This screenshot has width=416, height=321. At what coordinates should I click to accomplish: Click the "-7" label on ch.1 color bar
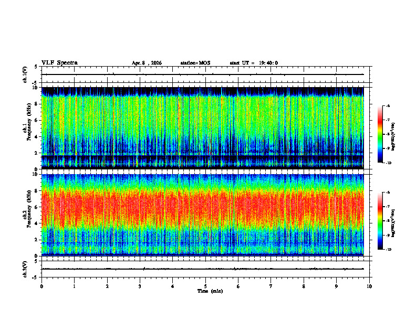pyautogui.click(x=388, y=120)
